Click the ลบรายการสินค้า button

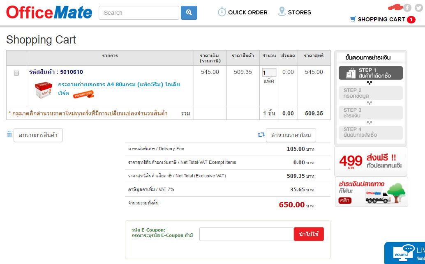coord(38,135)
